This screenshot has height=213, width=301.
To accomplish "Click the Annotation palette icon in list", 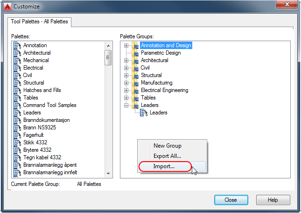I will 18,45.
